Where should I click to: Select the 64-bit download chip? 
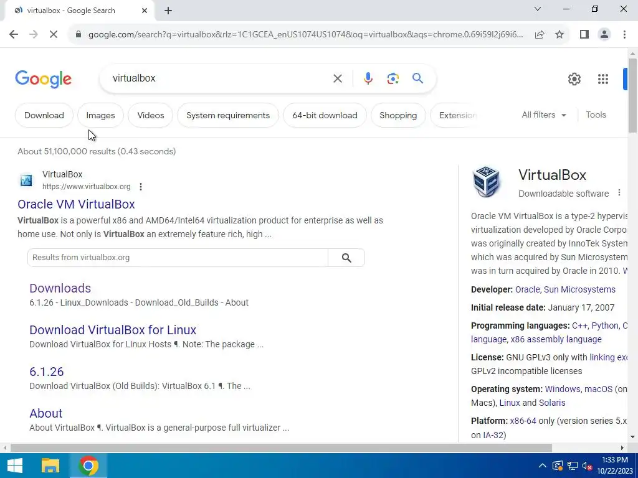tap(325, 115)
